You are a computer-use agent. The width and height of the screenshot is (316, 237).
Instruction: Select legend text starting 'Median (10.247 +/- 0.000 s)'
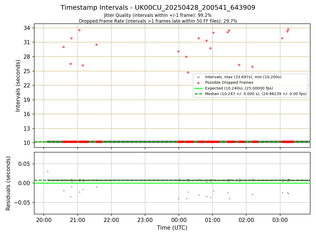(x=256, y=94)
